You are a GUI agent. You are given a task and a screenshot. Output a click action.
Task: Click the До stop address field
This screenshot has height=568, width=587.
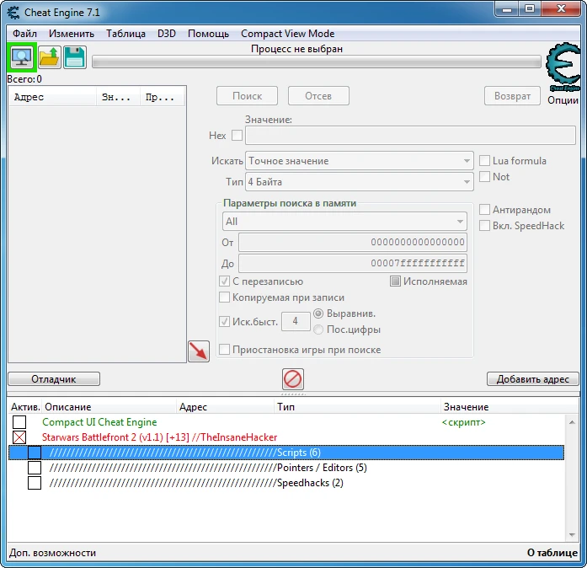[x=353, y=264]
